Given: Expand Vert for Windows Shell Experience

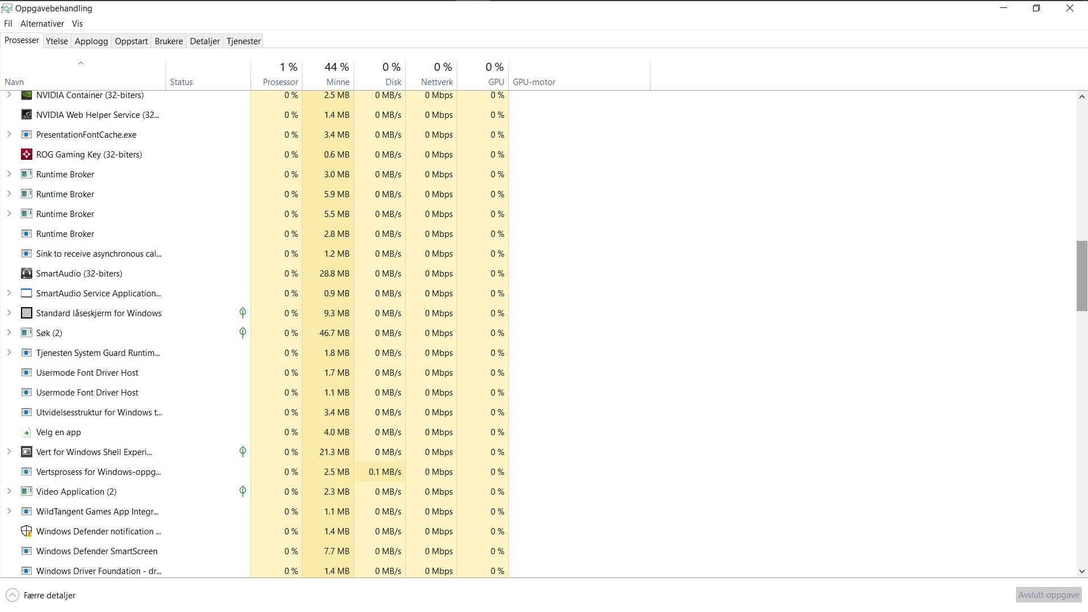Looking at the screenshot, I should click(x=9, y=452).
